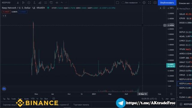Viewport: 192px width, 108px height.
Task: Select SOLUS row in the watchlist
Action: coord(185,14)
